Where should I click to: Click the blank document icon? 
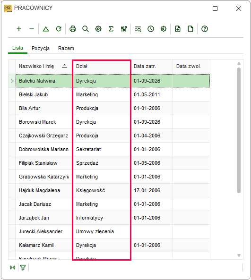click(x=190, y=29)
